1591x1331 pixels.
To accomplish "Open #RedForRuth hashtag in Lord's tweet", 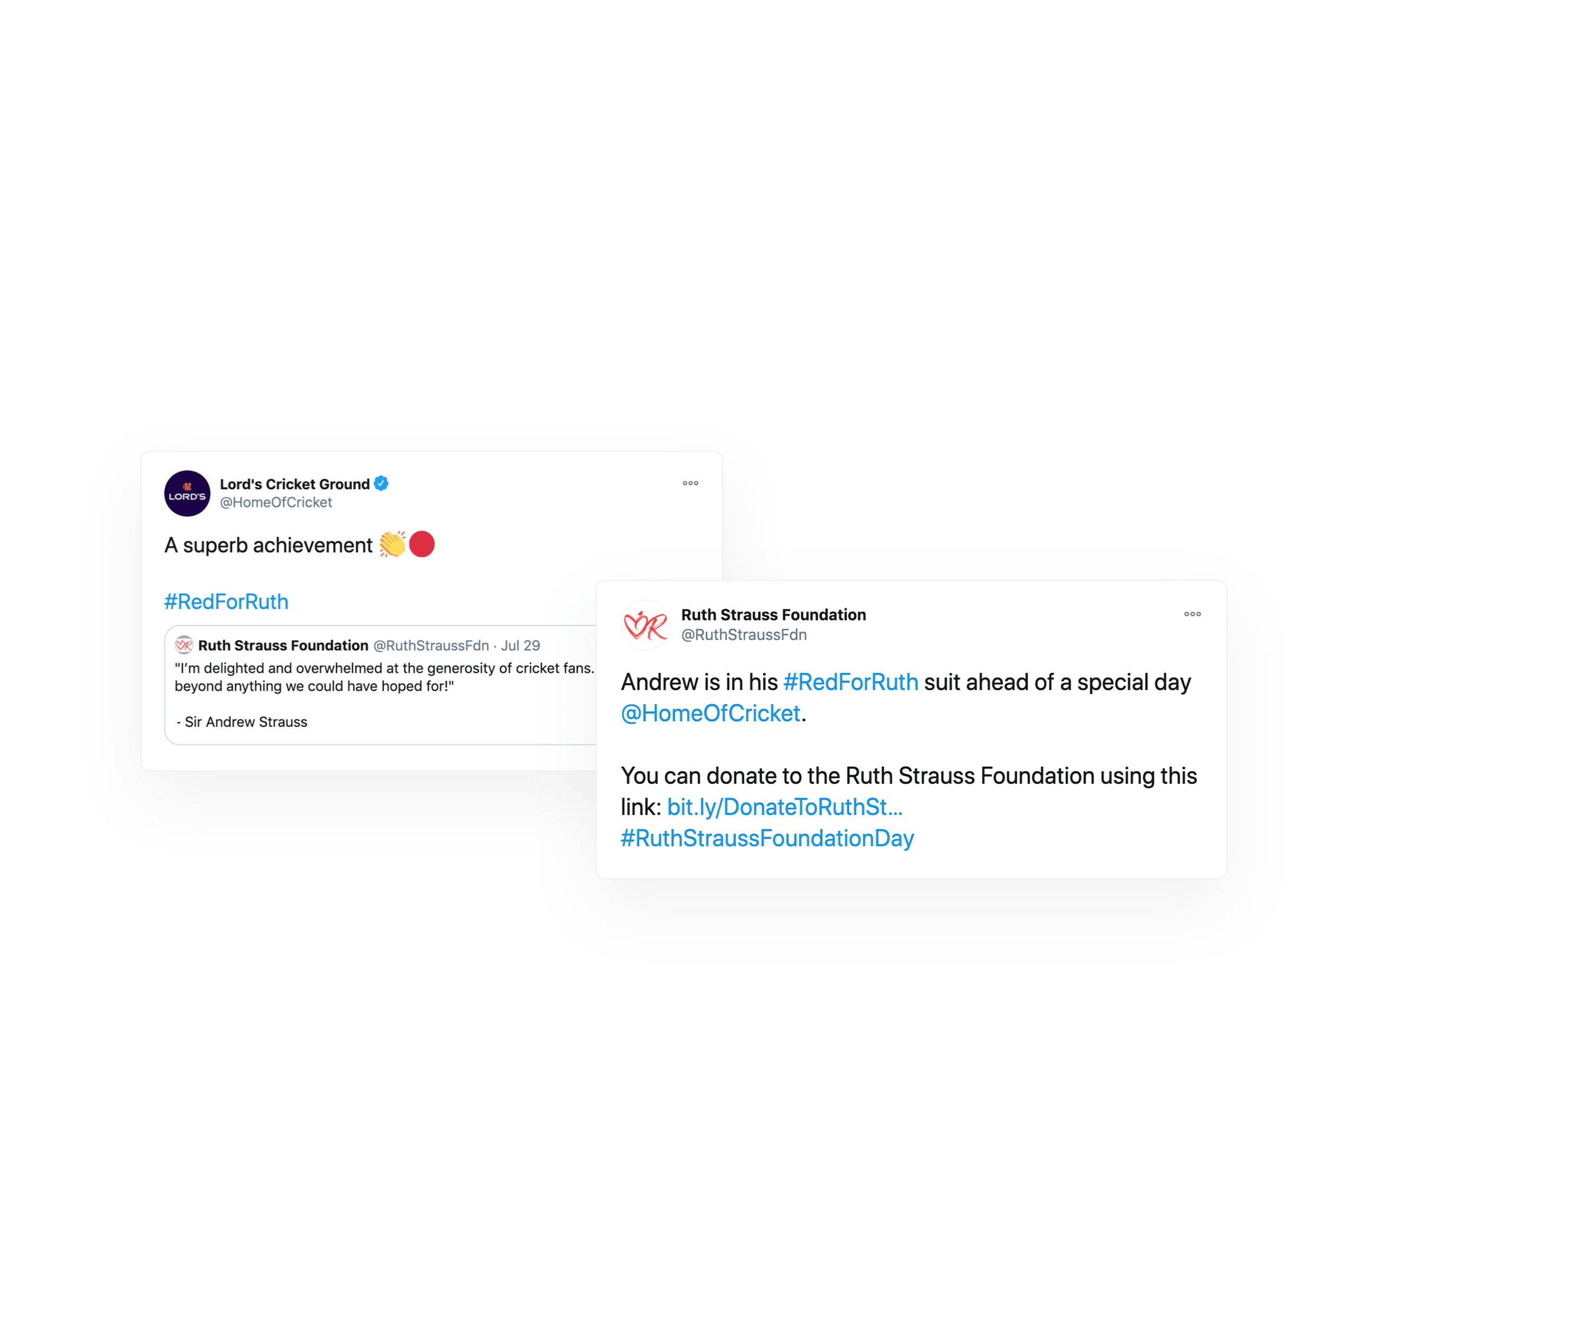I will 226,602.
